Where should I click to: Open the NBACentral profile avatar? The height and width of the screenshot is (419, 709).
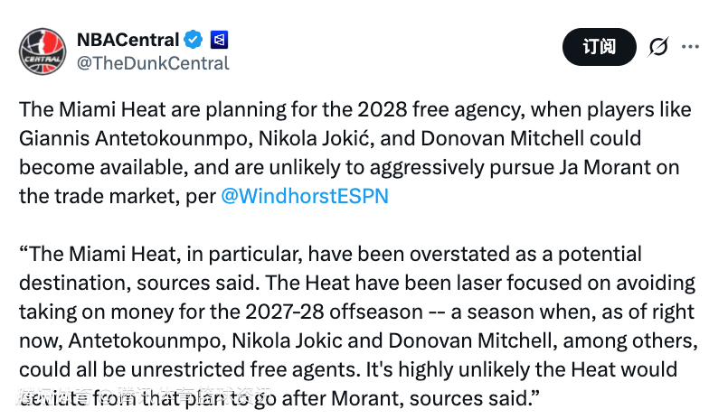tap(41, 51)
